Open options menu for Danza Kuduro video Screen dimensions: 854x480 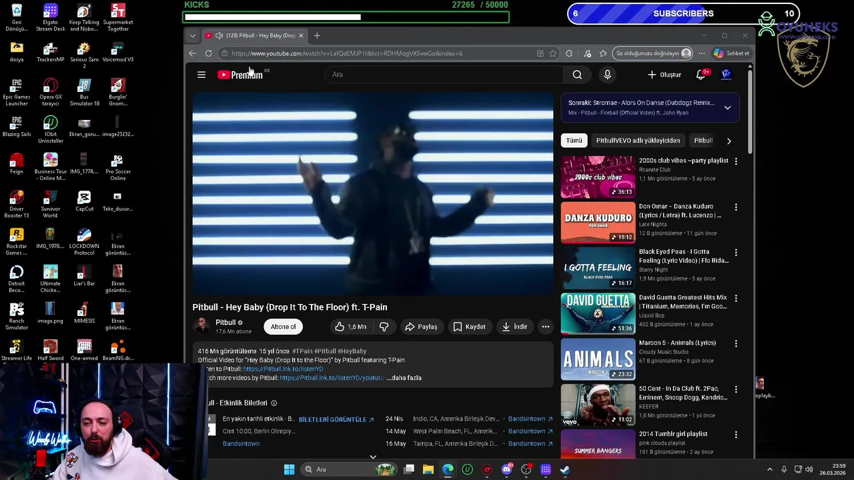point(736,207)
